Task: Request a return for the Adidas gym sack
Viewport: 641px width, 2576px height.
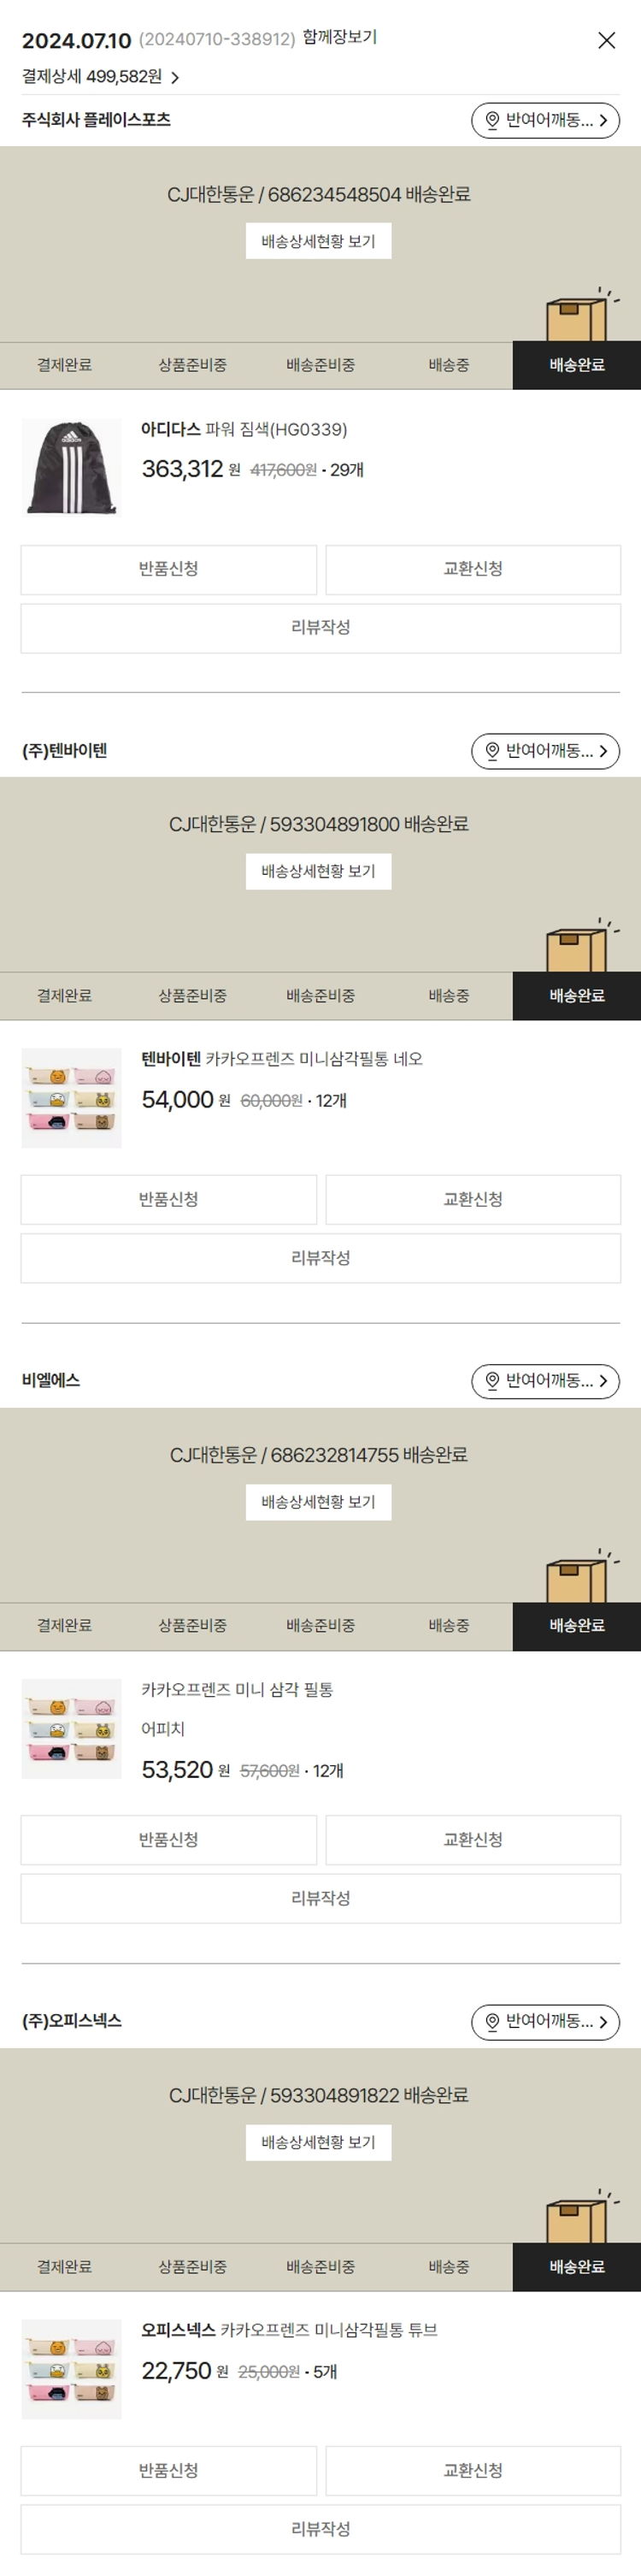Action: [168, 569]
